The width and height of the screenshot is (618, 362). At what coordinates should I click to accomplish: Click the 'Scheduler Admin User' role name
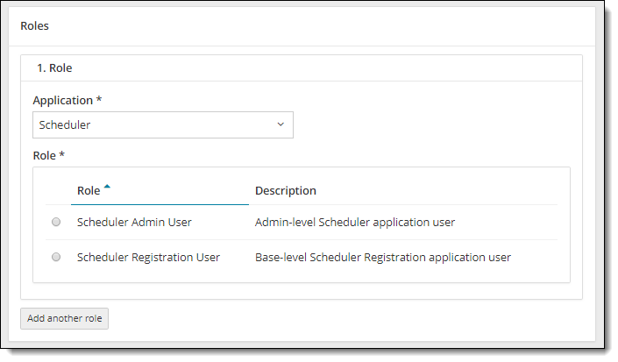134,223
